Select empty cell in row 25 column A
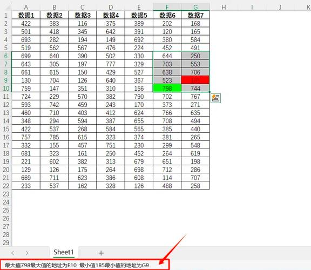 point(26,210)
